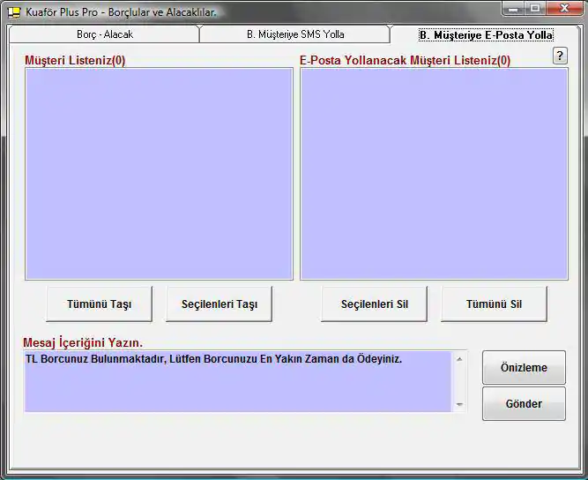The height and width of the screenshot is (480, 588).
Task: Click inside the Mesaj İçeriği text box
Action: click(238, 381)
